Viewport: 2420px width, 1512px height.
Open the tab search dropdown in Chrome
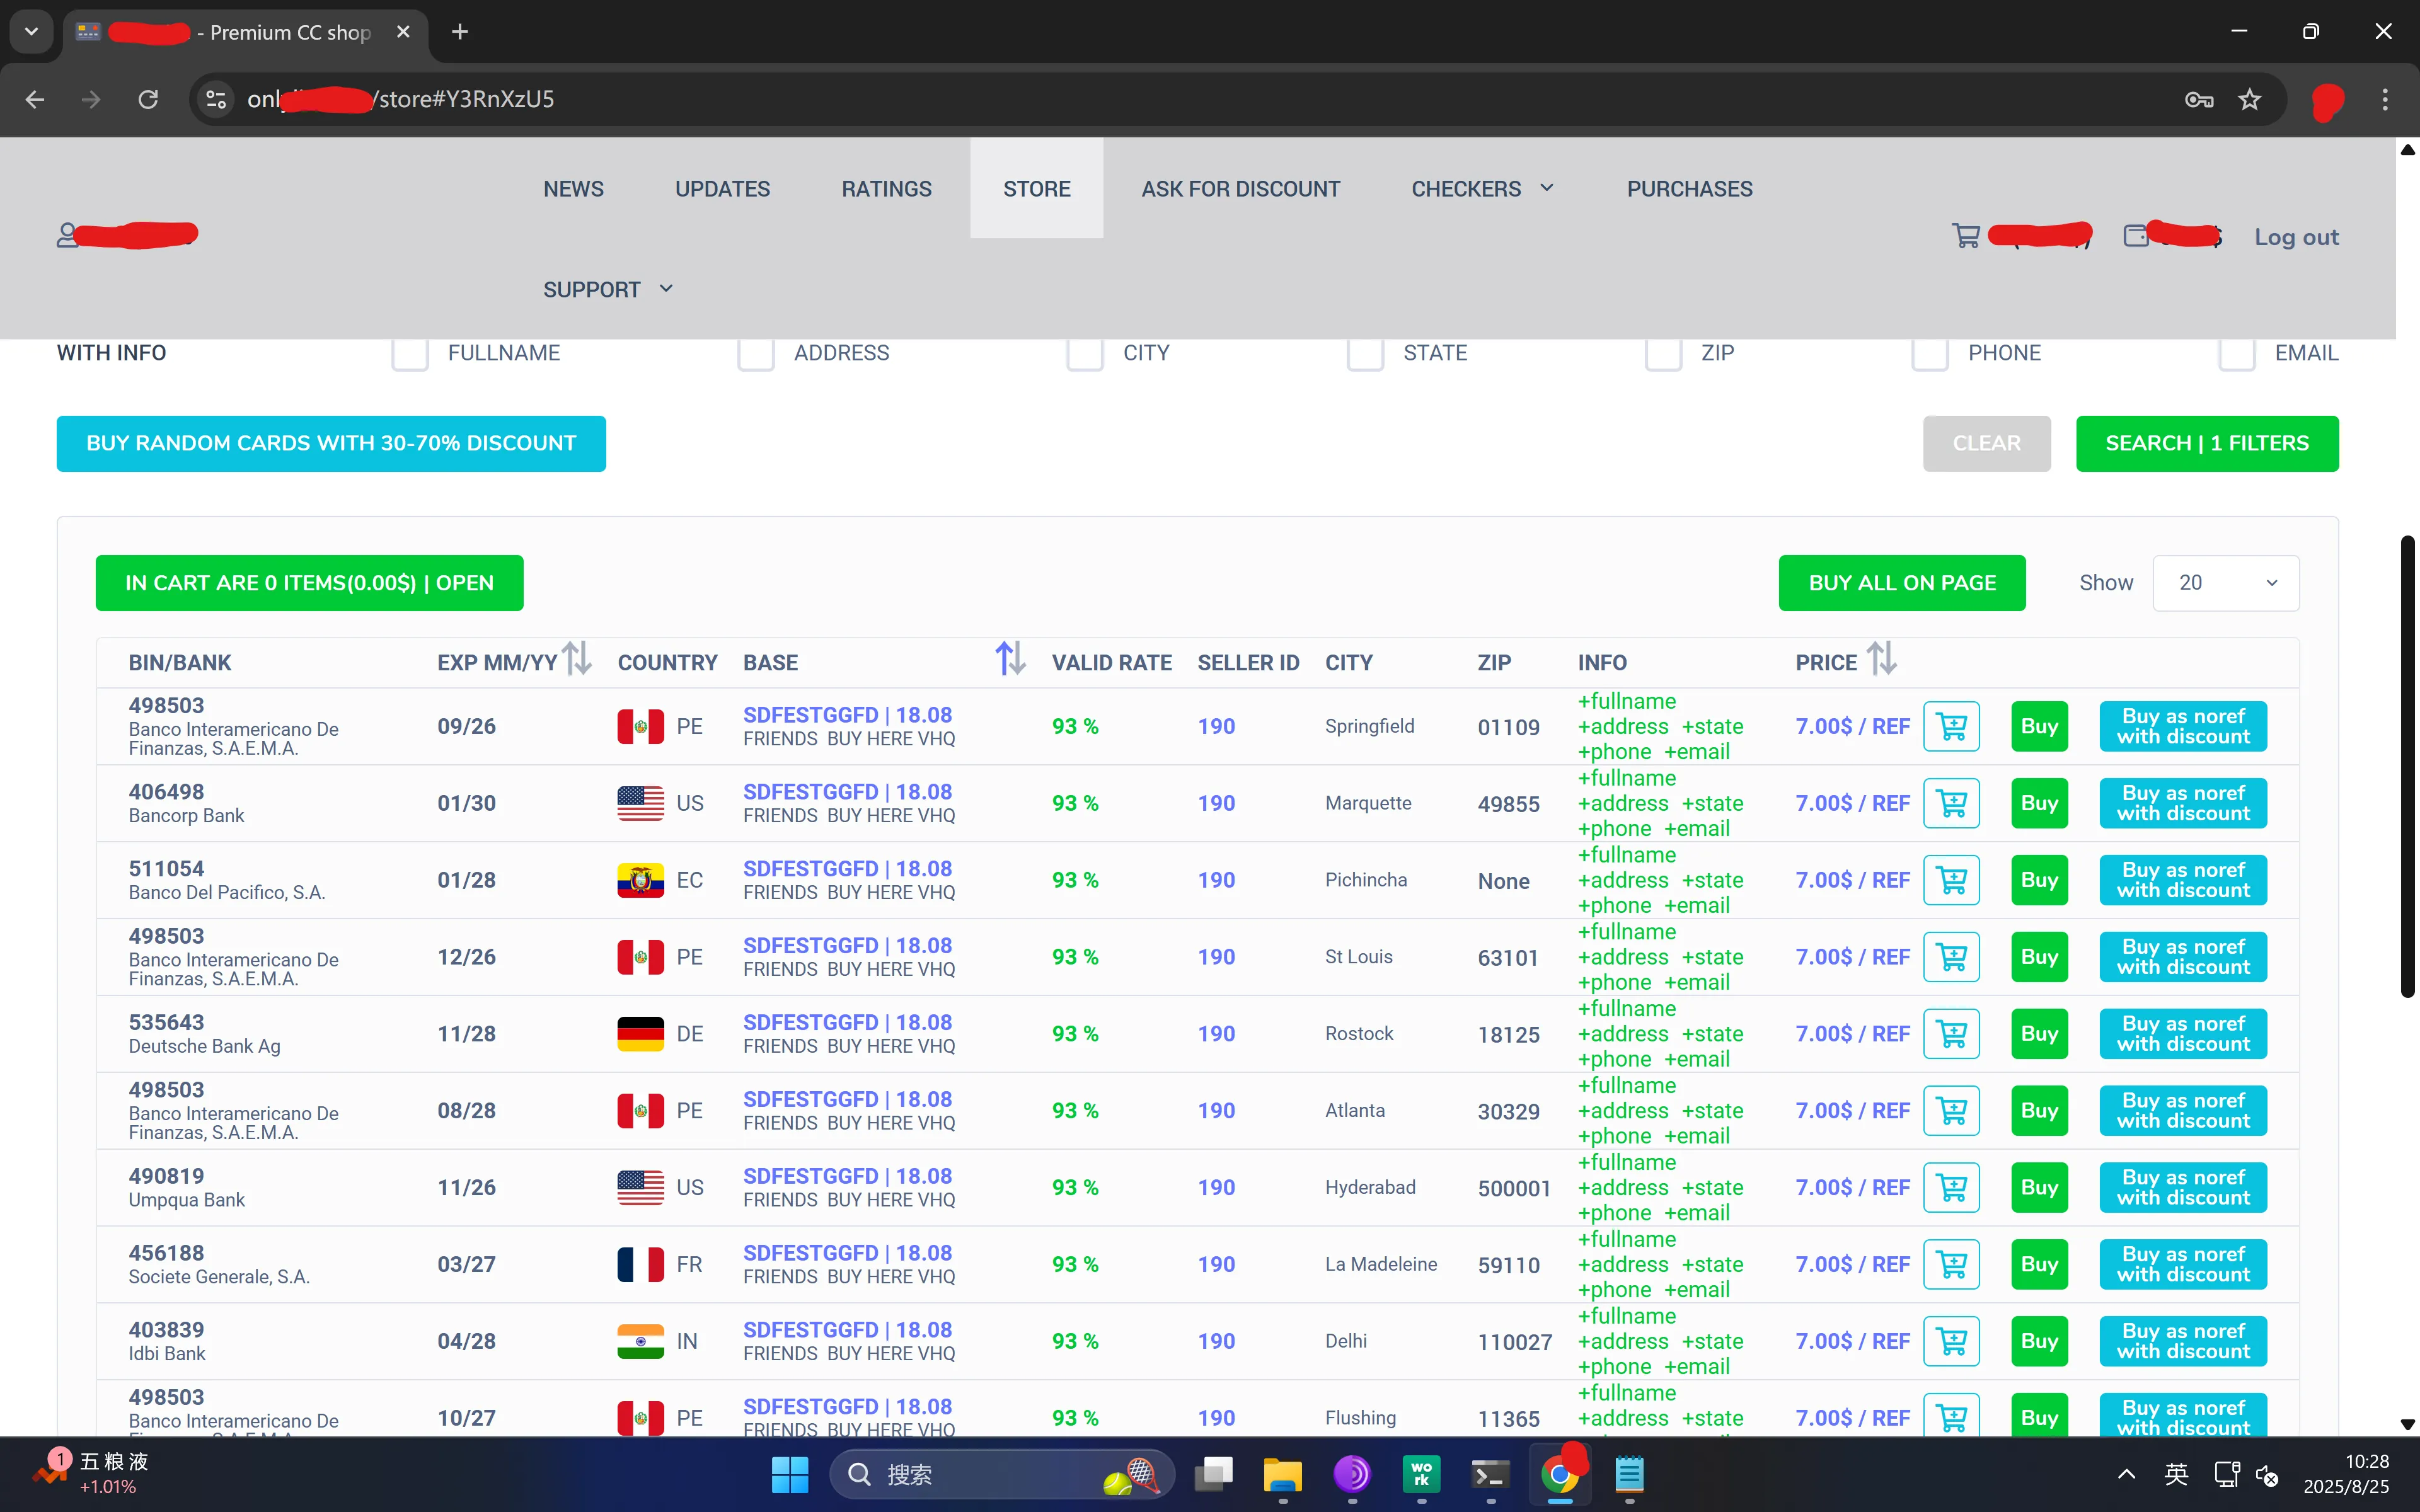pyautogui.click(x=31, y=31)
